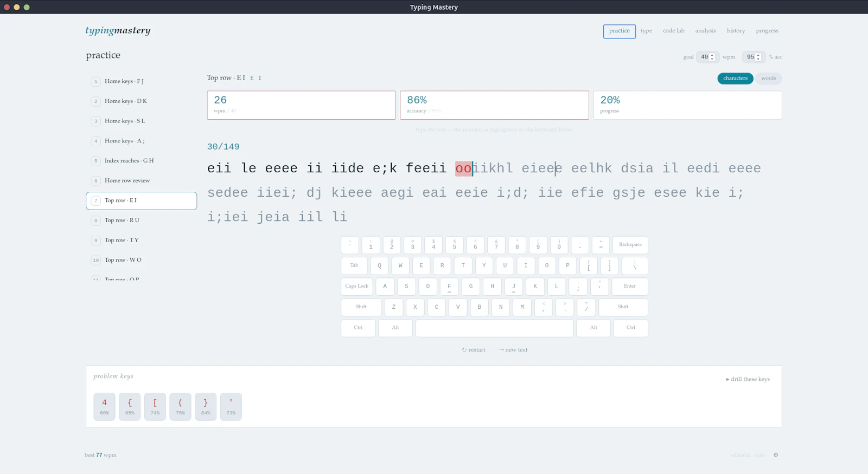Open the settings gear icon in the footer
The height and width of the screenshot is (474, 868).
pos(776,455)
